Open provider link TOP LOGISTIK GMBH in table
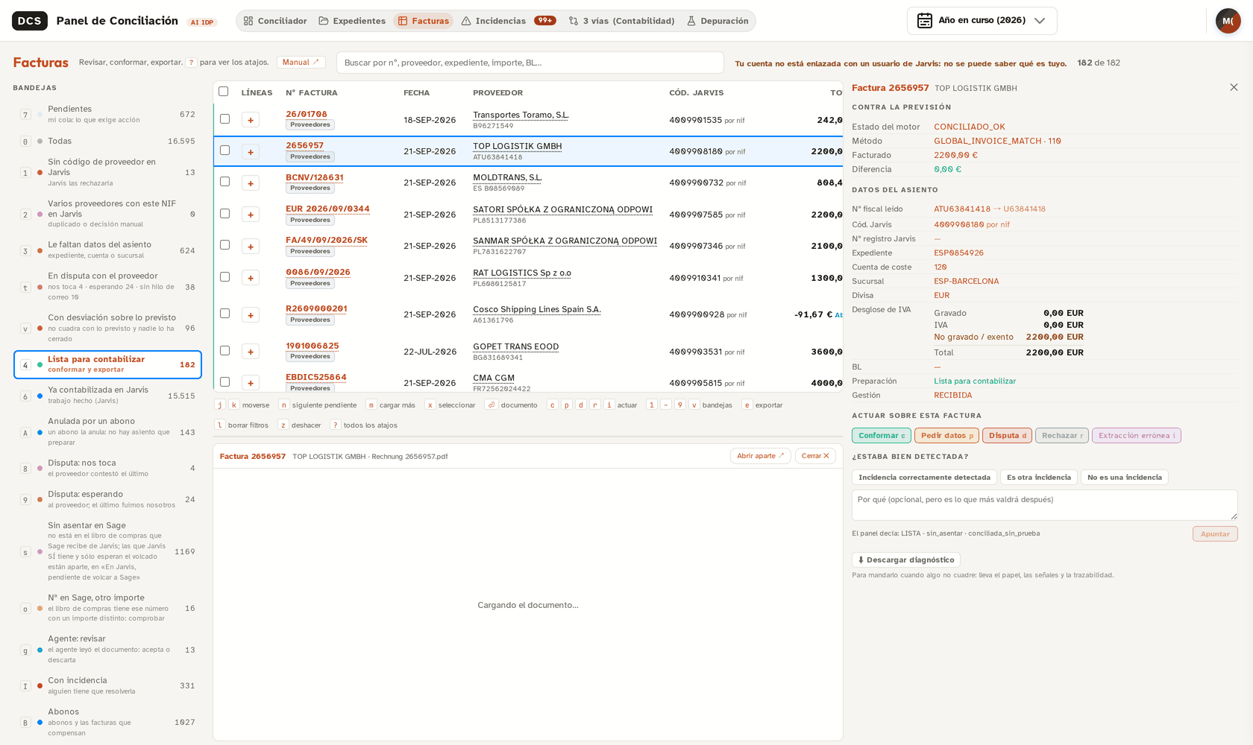 click(x=517, y=146)
